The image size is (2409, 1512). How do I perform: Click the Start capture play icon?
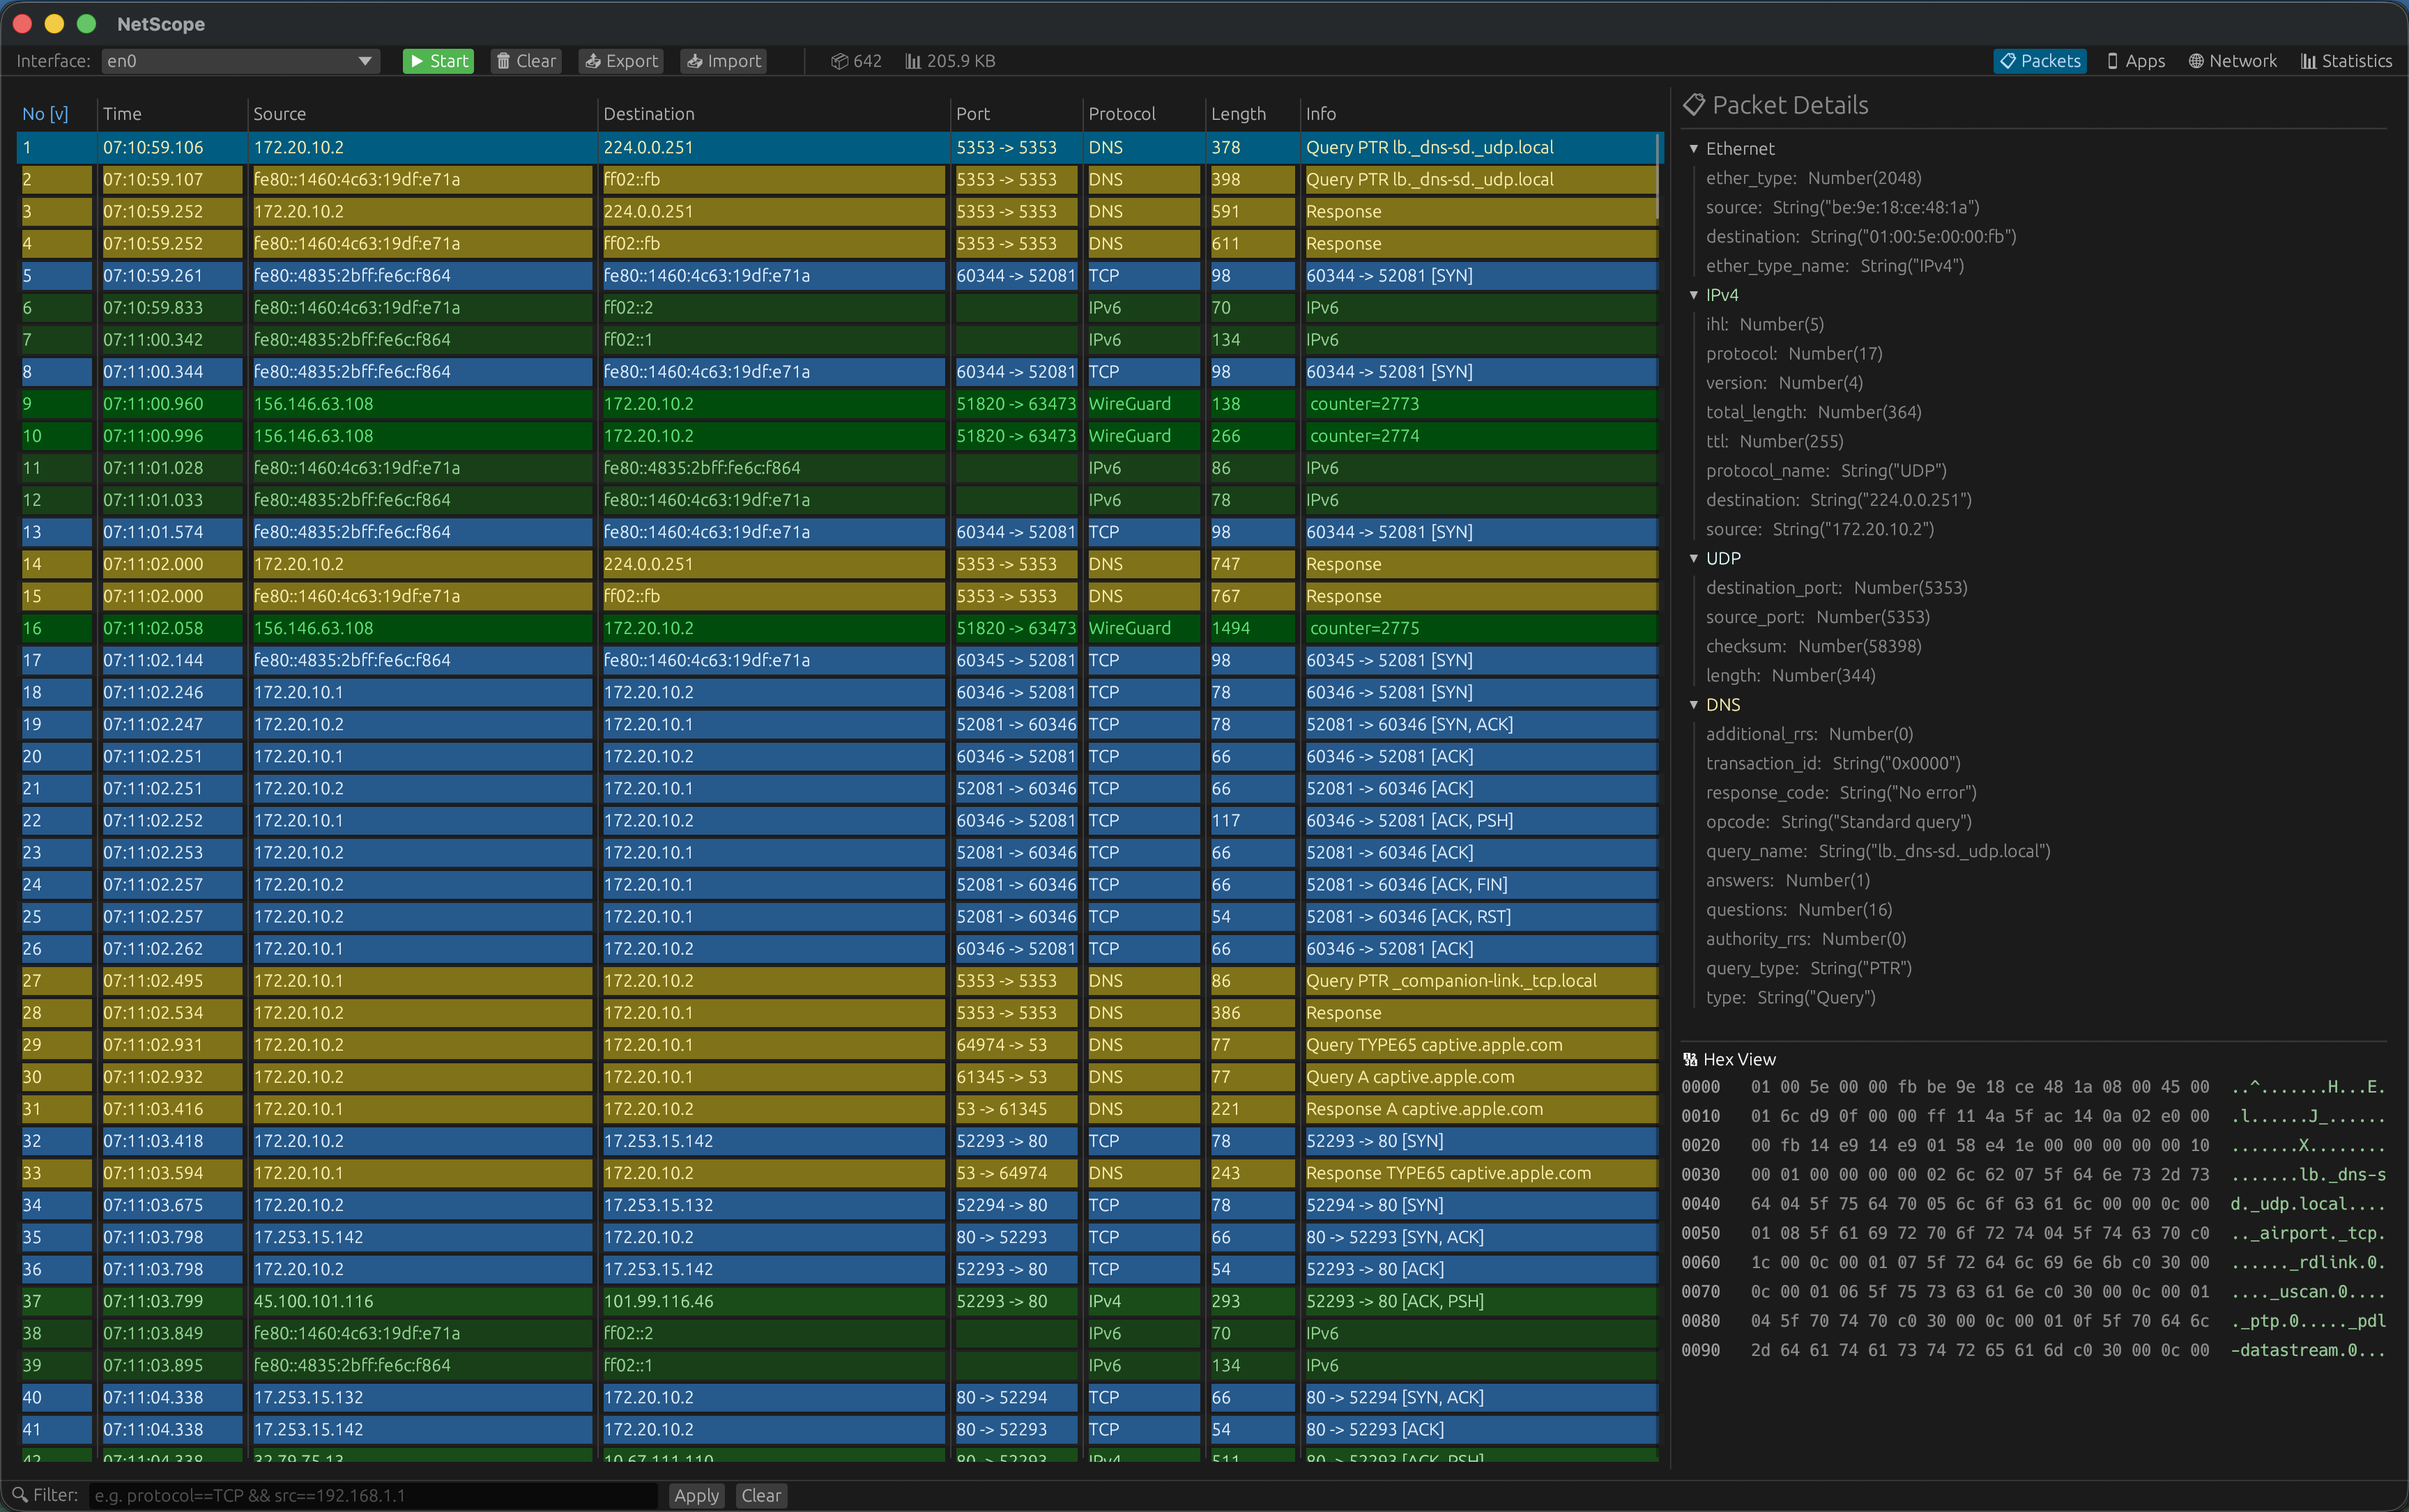(417, 61)
